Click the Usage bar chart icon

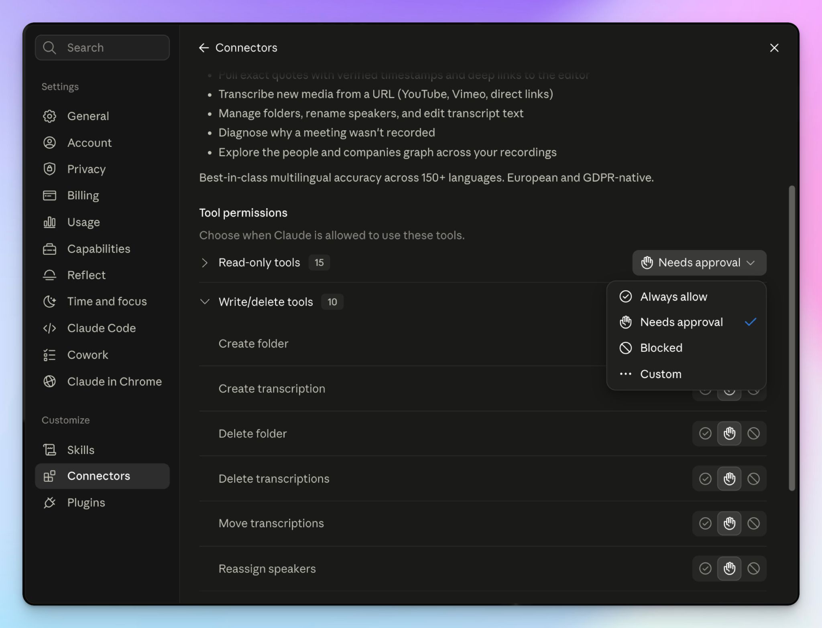pyautogui.click(x=49, y=222)
